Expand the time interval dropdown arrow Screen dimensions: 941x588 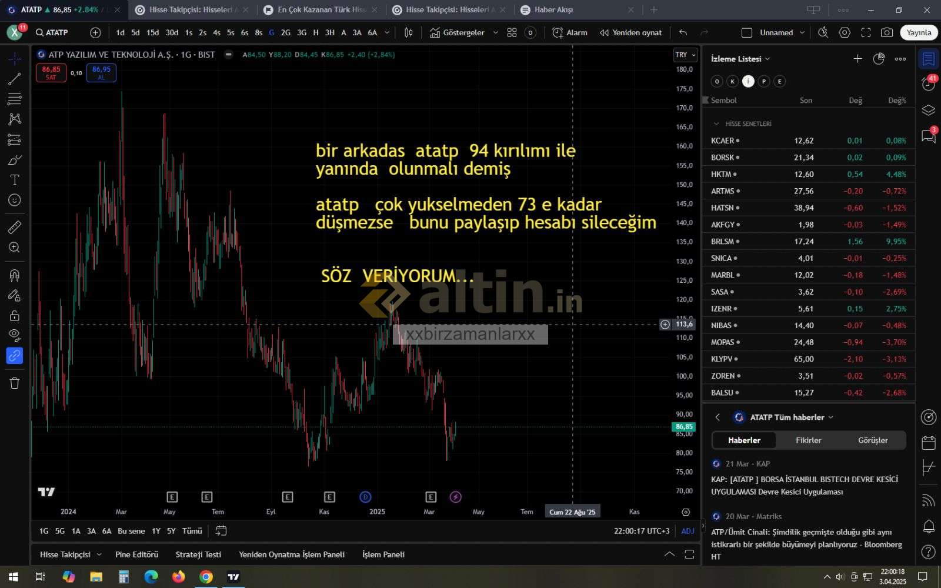387,32
